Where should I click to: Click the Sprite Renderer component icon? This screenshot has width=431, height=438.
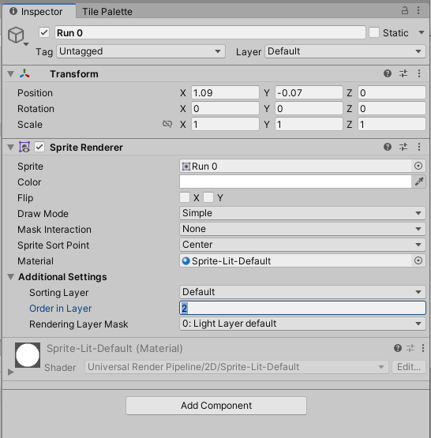(x=24, y=147)
